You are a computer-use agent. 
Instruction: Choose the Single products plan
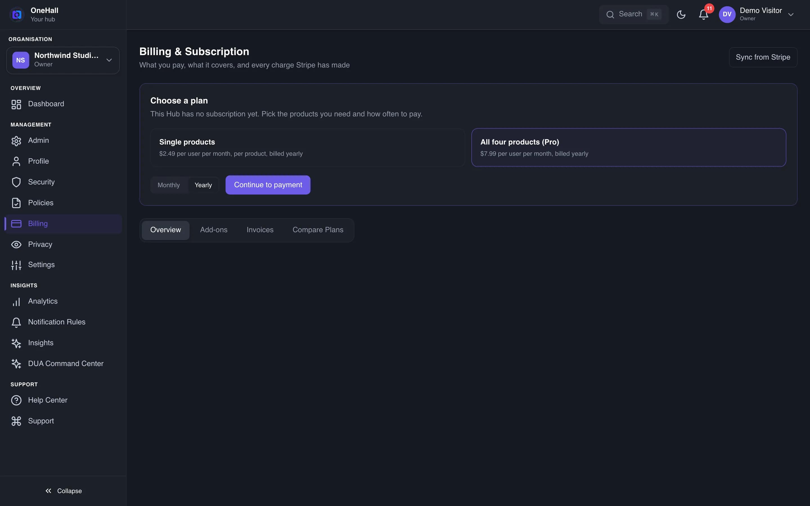[x=307, y=148]
